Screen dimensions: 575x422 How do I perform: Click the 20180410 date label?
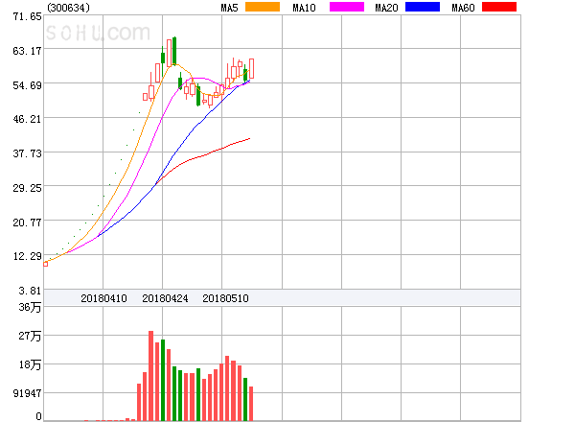click(x=103, y=298)
